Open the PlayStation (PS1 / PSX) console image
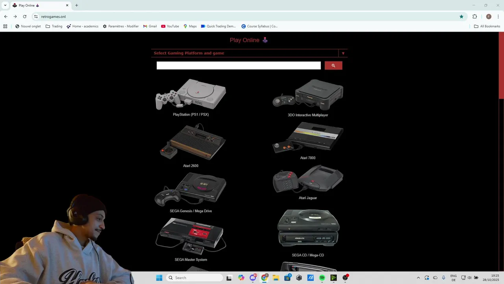This screenshot has height=284, width=504. [191, 95]
